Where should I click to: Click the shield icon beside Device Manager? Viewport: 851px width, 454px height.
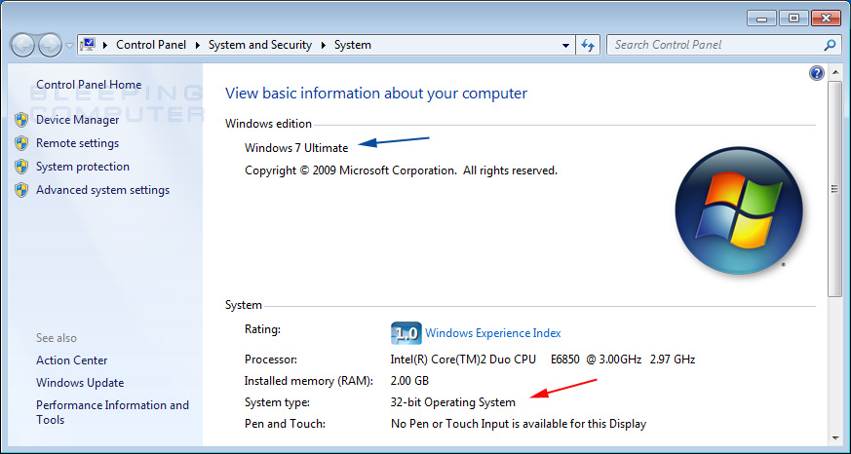[21, 120]
